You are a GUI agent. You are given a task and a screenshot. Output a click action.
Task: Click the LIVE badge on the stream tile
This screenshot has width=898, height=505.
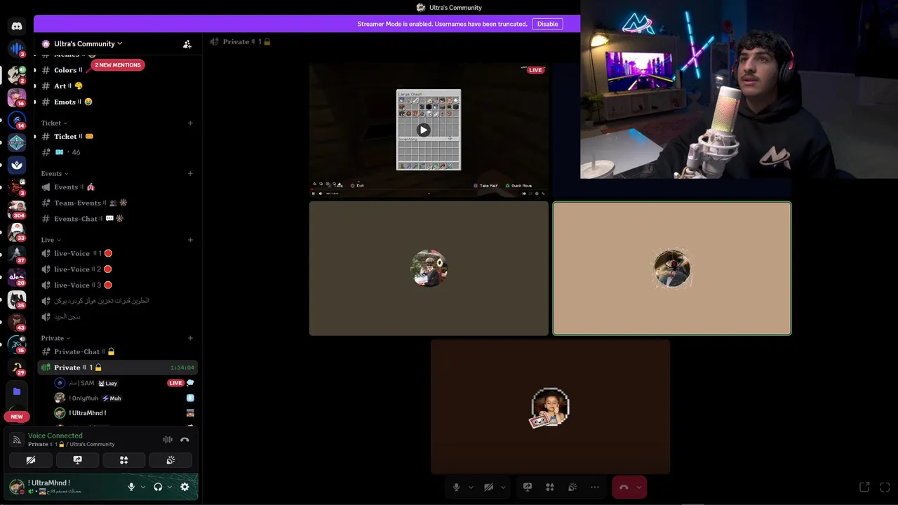535,70
